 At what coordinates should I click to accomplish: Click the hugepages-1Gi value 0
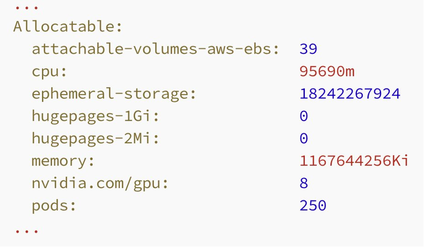coord(304,116)
